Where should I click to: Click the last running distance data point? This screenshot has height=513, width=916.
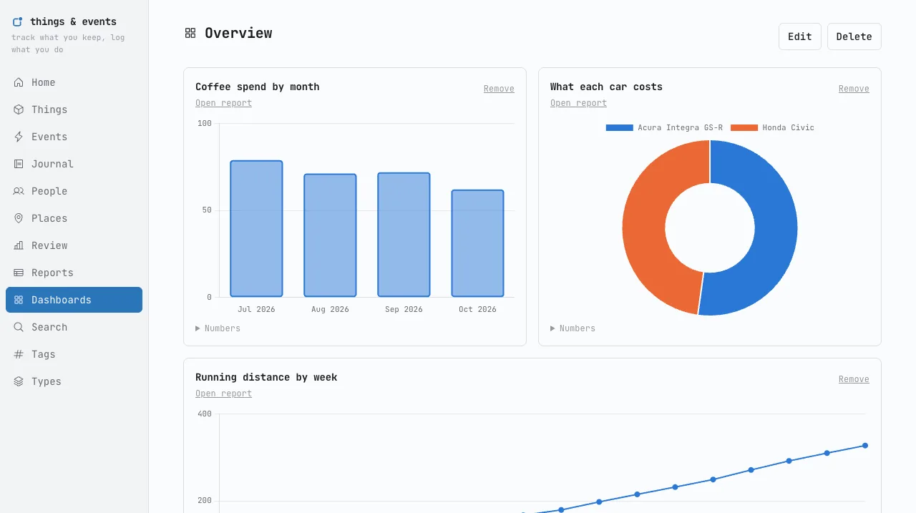(x=864, y=446)
